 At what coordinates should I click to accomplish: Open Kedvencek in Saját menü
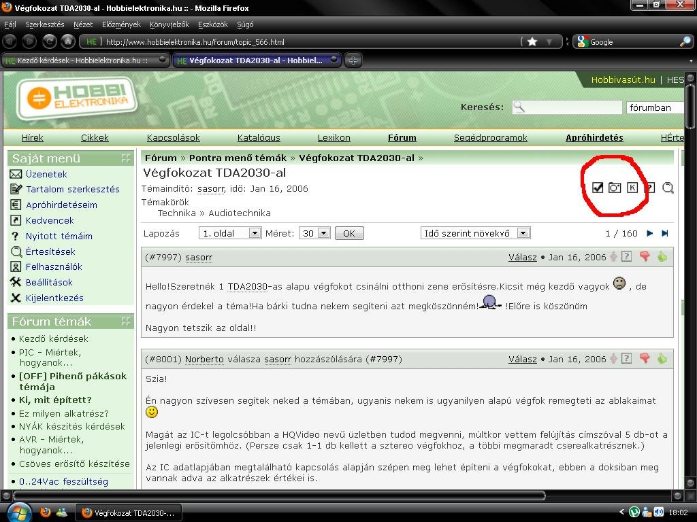50,221
